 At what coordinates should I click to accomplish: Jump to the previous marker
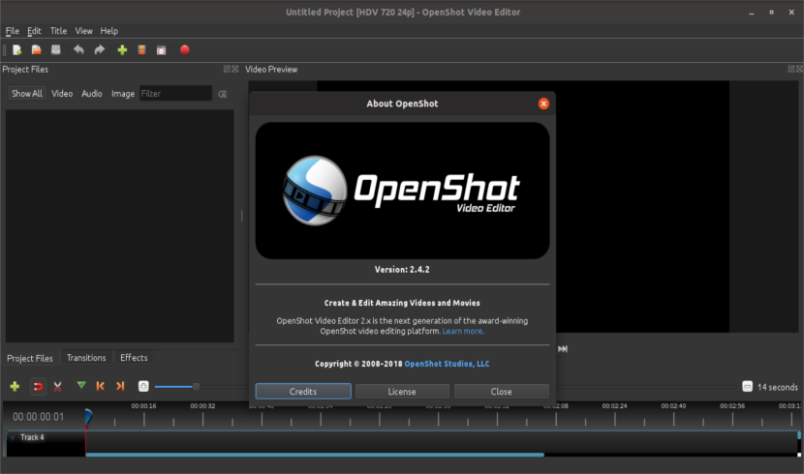101,386
